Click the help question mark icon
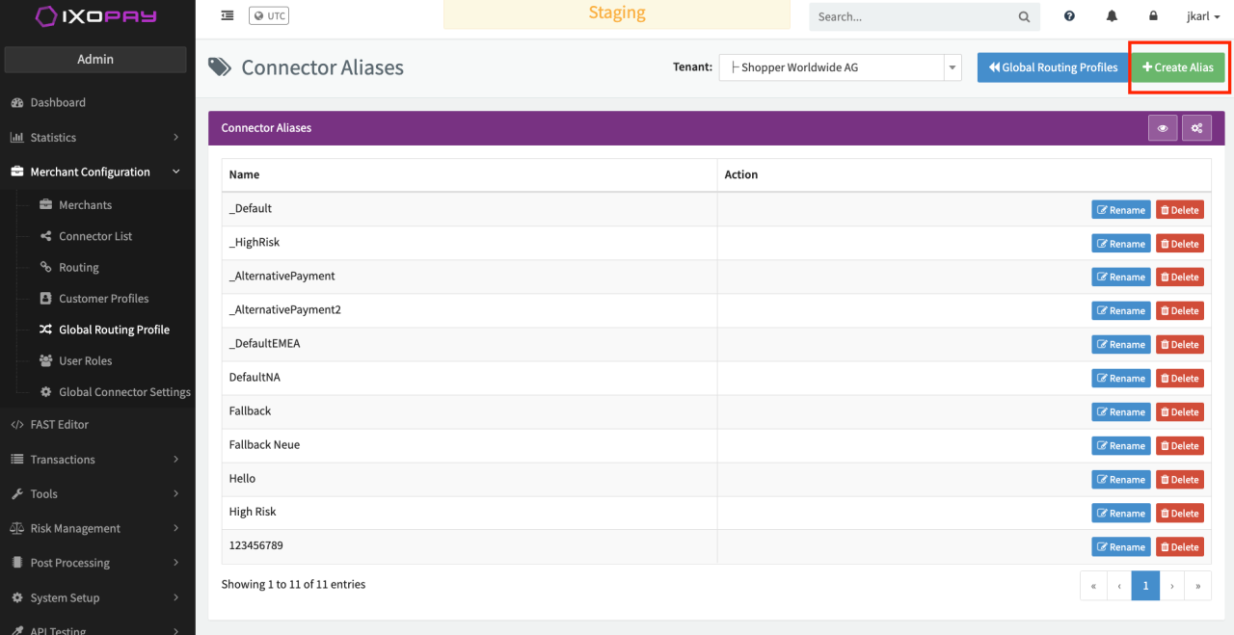Screen dimensions: 1234x635 1069,16
